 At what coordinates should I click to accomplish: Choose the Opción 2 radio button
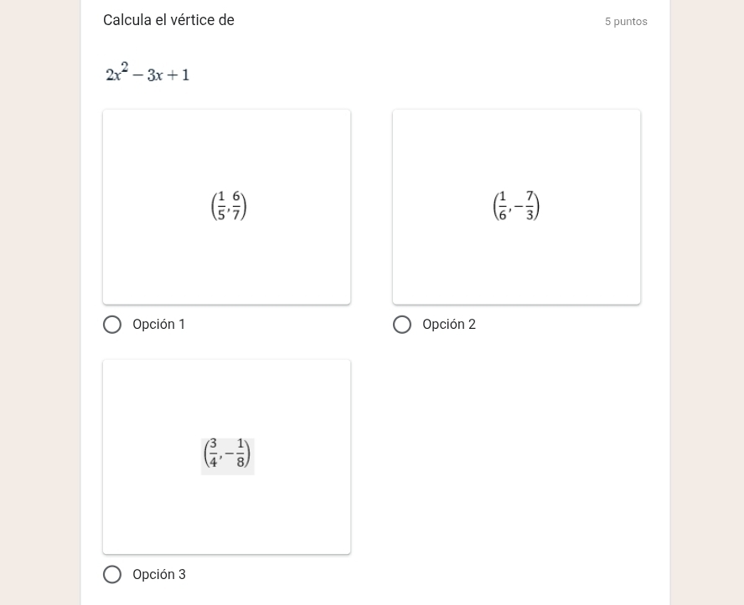pos(402,325)
